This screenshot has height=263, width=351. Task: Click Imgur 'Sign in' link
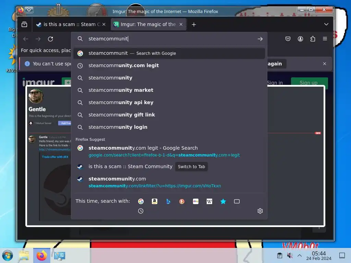click(x=275, y=83)
